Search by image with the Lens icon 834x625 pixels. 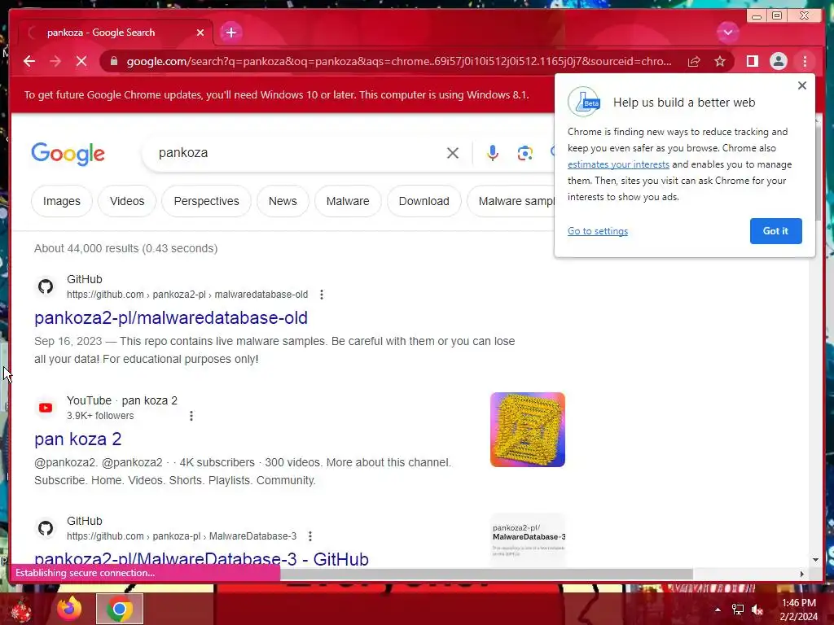coord(525,153)
